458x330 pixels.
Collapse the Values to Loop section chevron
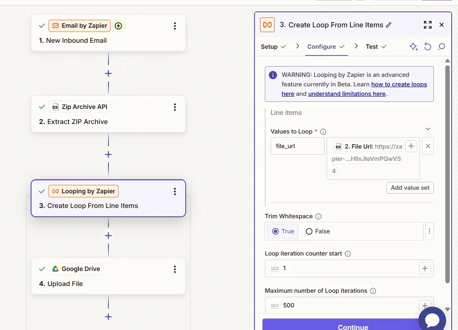[x=428, y=129]
